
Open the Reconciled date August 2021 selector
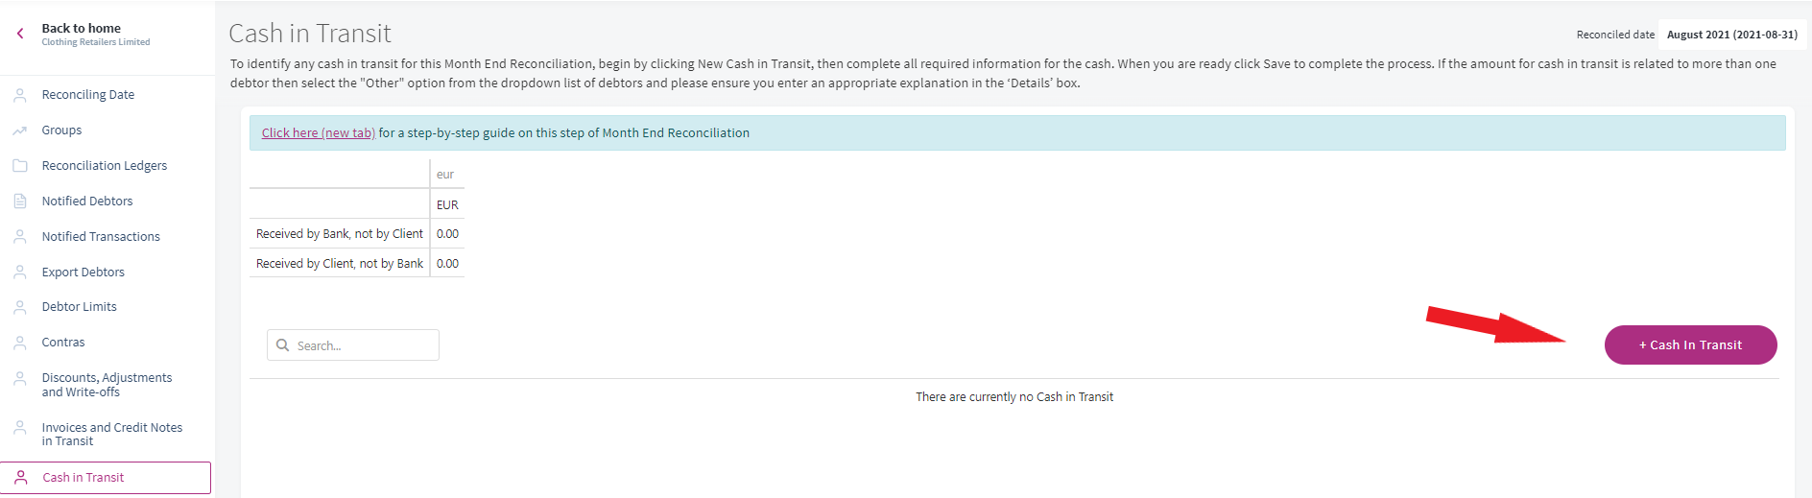(x=1731, y=35)
